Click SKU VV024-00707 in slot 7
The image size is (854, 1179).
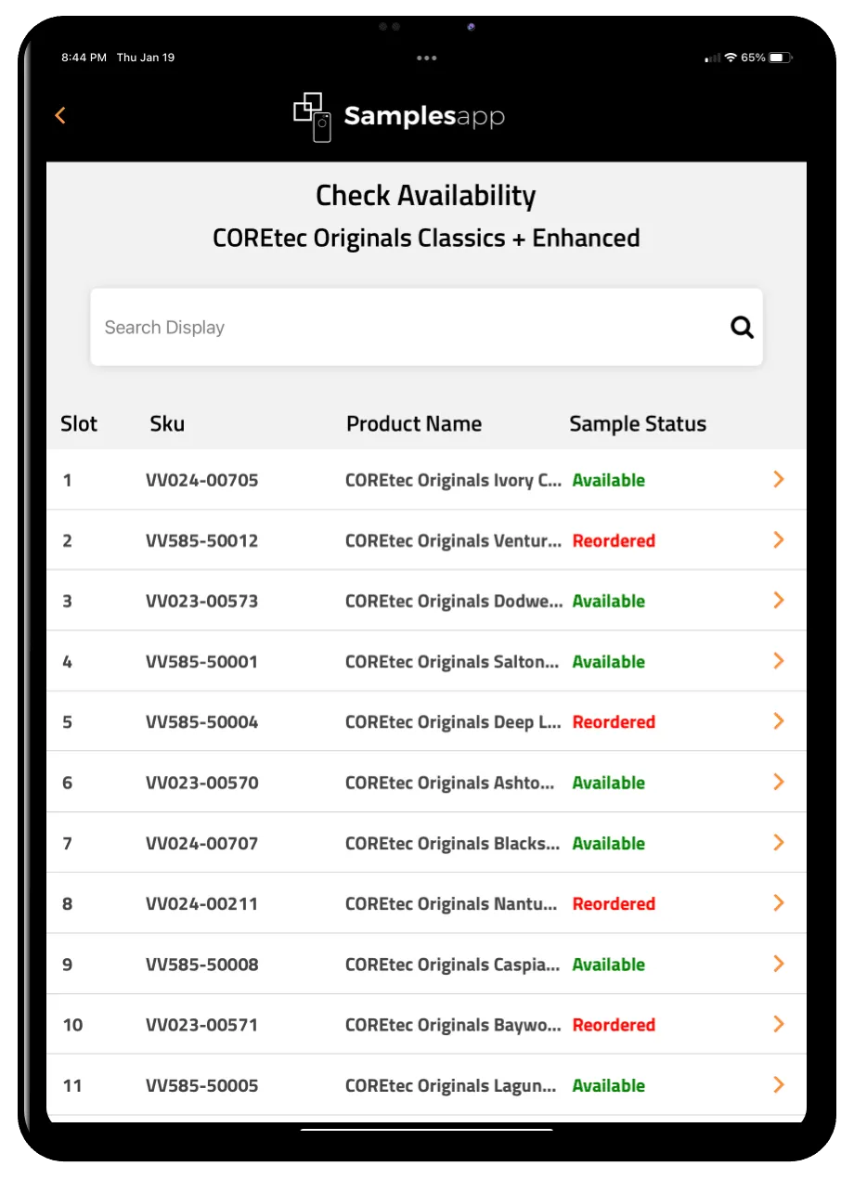(x=201, y=843)
